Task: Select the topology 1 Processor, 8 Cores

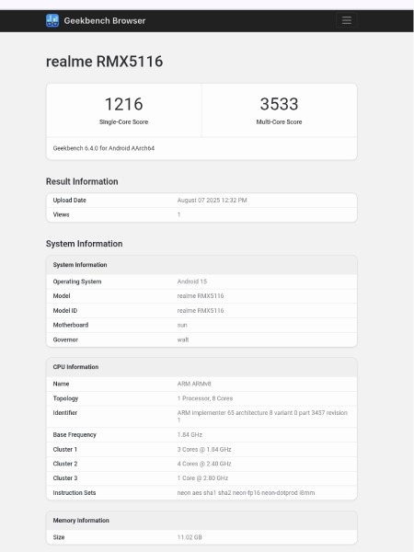Action: 205,398
